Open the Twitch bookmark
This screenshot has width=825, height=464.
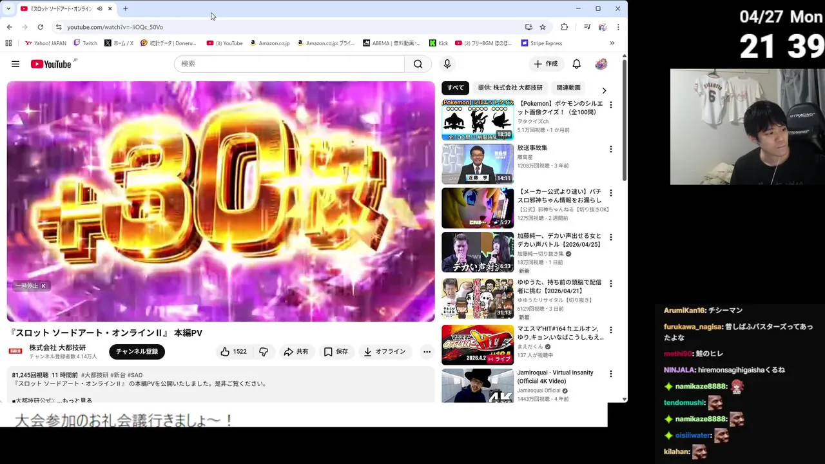pos(86,43)
